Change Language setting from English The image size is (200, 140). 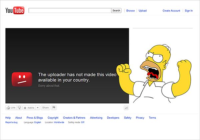(x=37, y=122)
